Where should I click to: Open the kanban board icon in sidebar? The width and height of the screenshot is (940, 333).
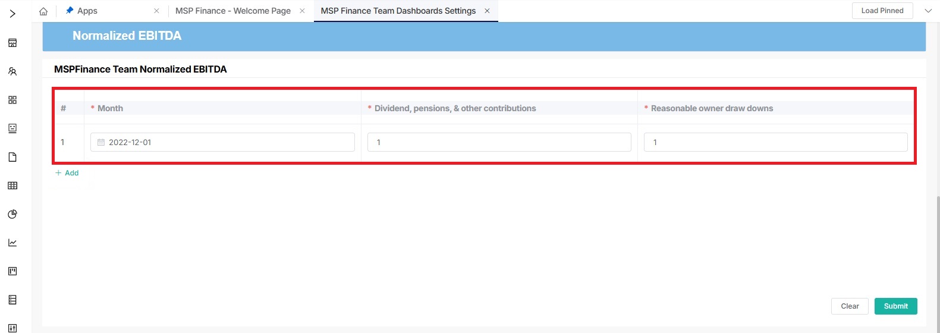pos(12,271)
